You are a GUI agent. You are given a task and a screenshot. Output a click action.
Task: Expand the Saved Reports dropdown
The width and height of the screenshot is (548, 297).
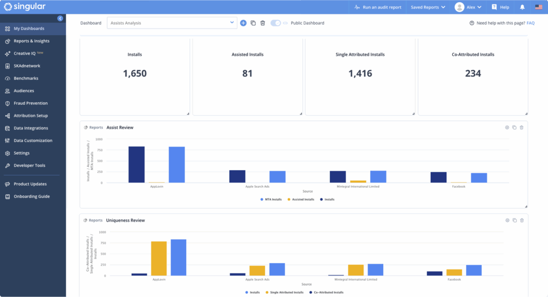coord(428,7)
